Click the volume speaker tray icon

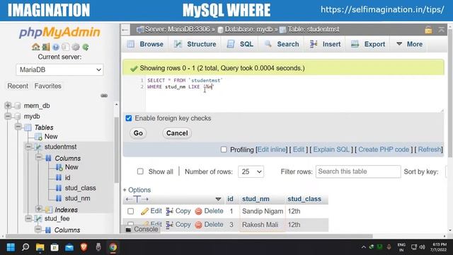422,247
